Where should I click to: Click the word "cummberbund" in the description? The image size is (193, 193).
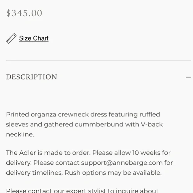click(99, 124)
